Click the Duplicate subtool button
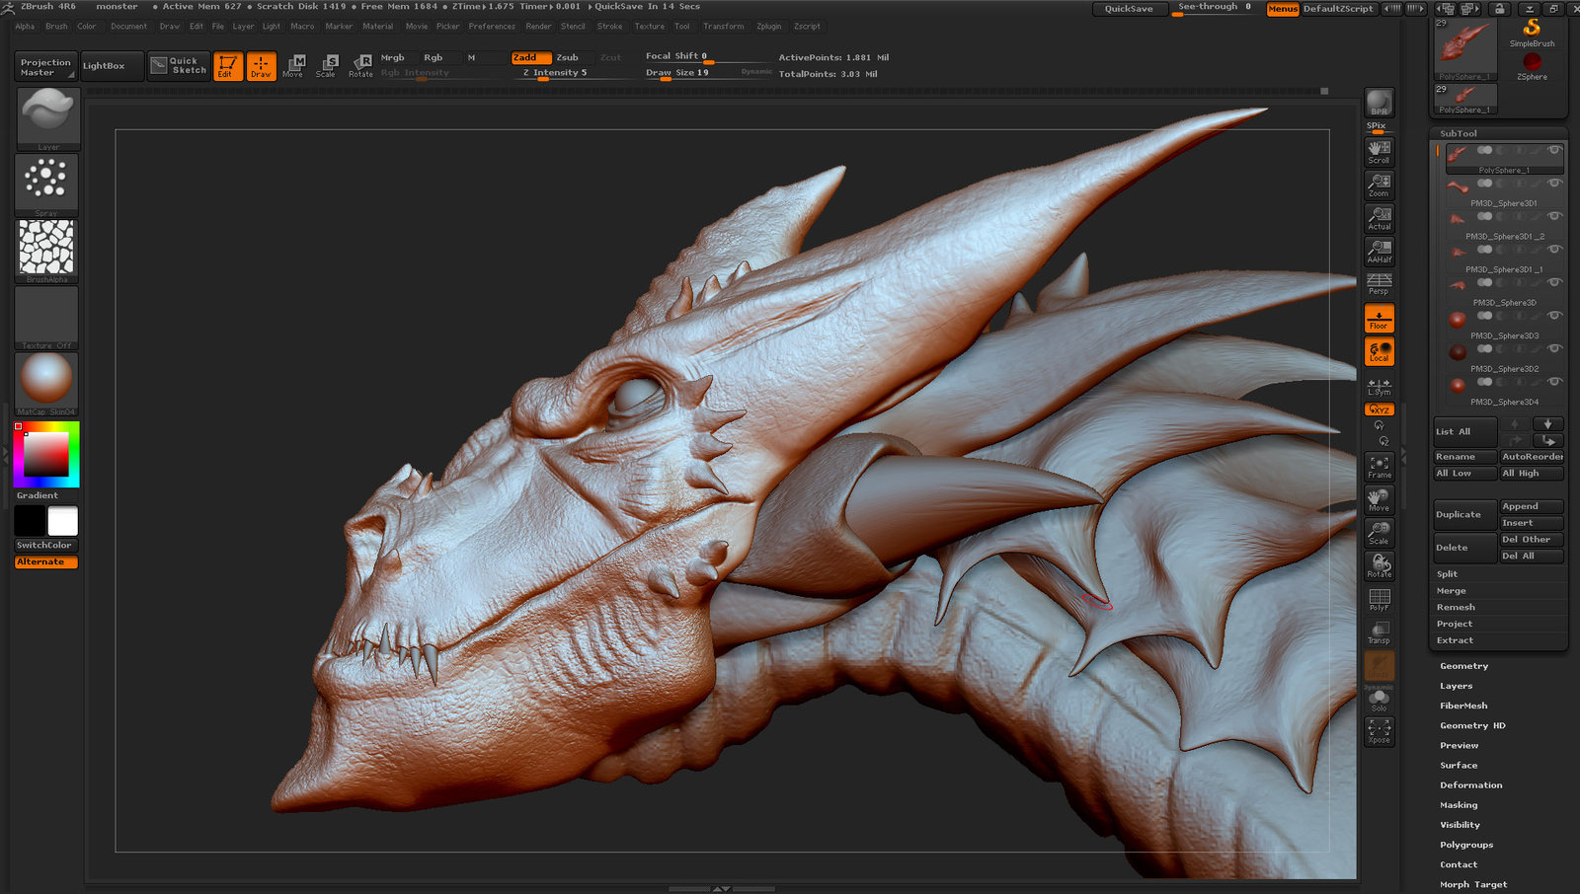Viewport: 1580px width, 894px height. [x=1464, y=514]
